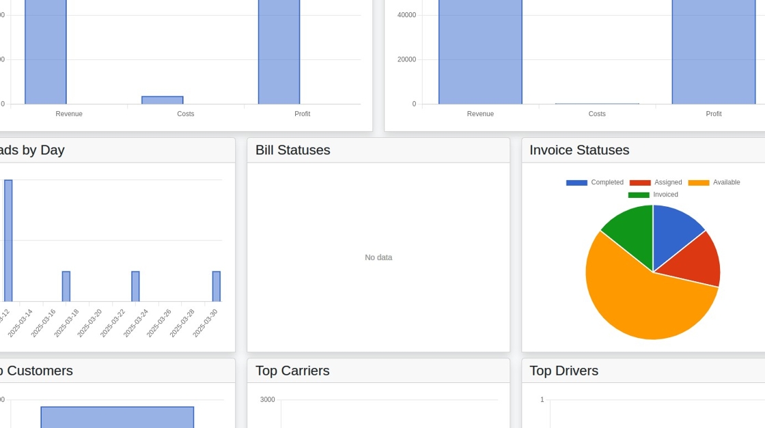Click the Costs label in left chart
Screen dimensions: 765x428
tap(185, 114)
